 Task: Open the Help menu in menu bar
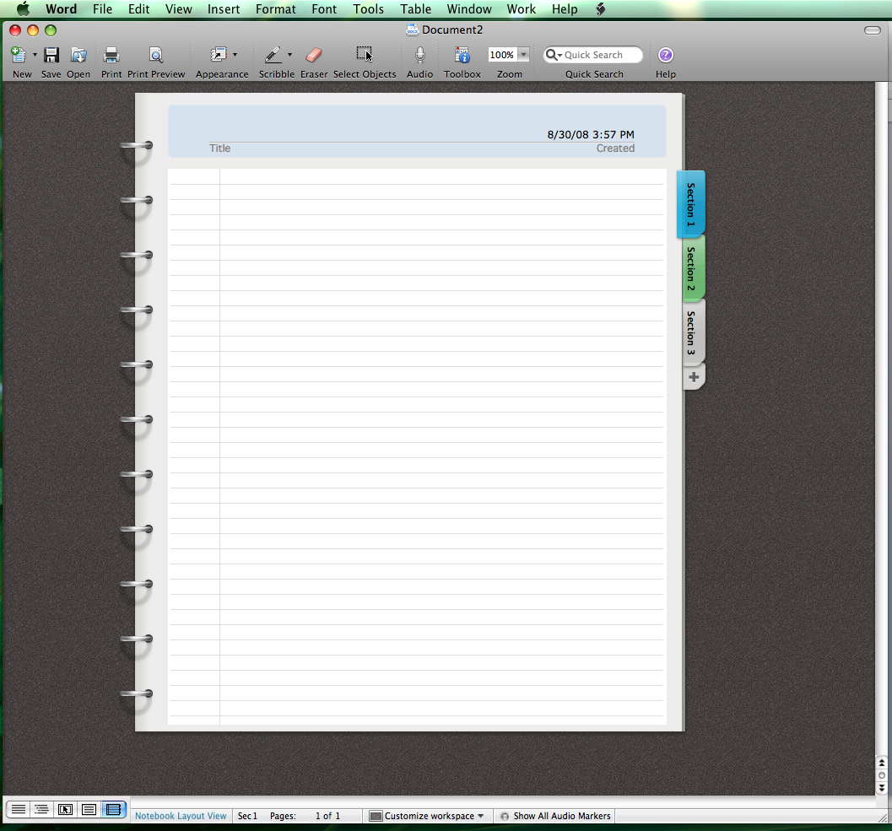565,9
